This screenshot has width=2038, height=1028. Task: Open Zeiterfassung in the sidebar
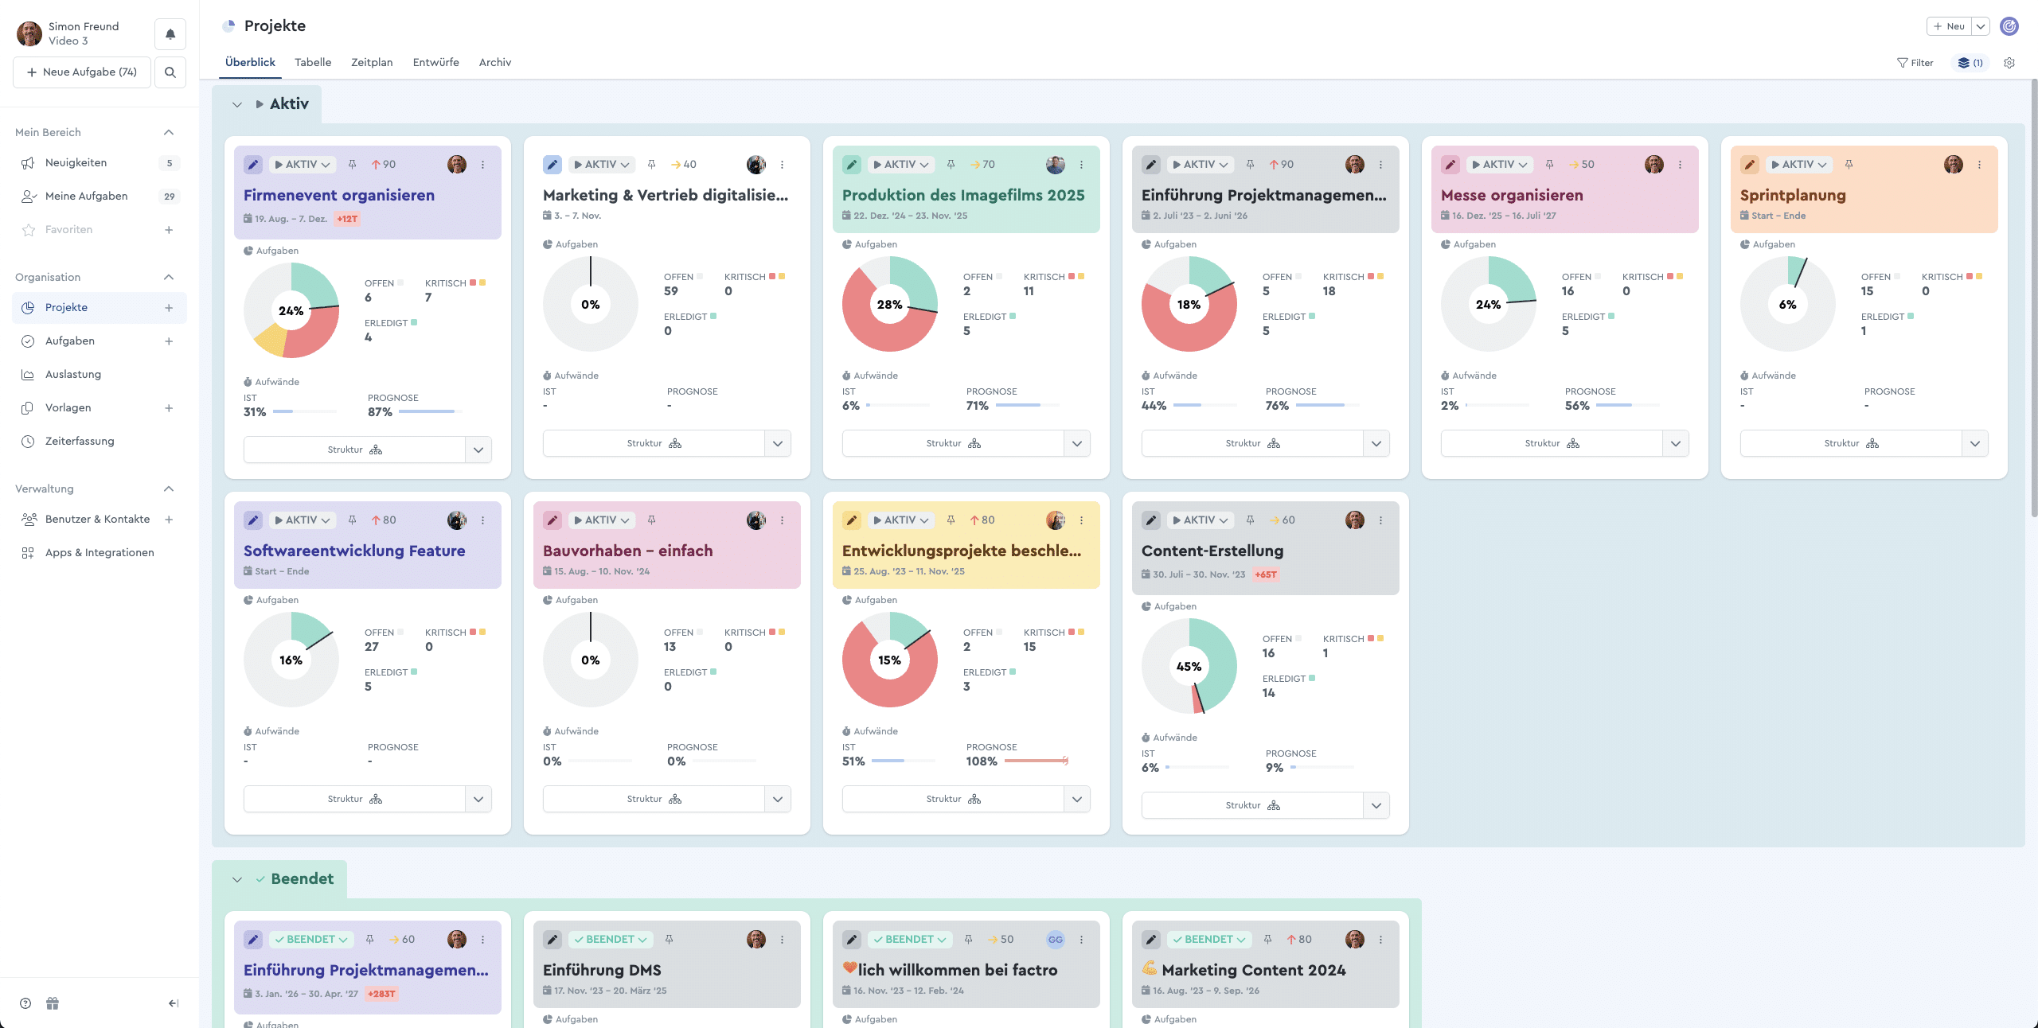coord(80,440)
